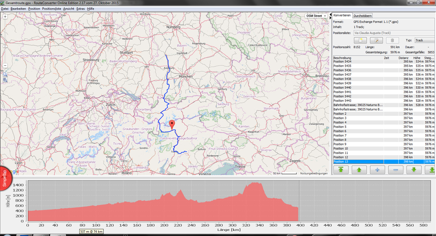Move selected position one down
This screenshot has height=236, width=436.
pyautogui.click(x=414, y=169)
